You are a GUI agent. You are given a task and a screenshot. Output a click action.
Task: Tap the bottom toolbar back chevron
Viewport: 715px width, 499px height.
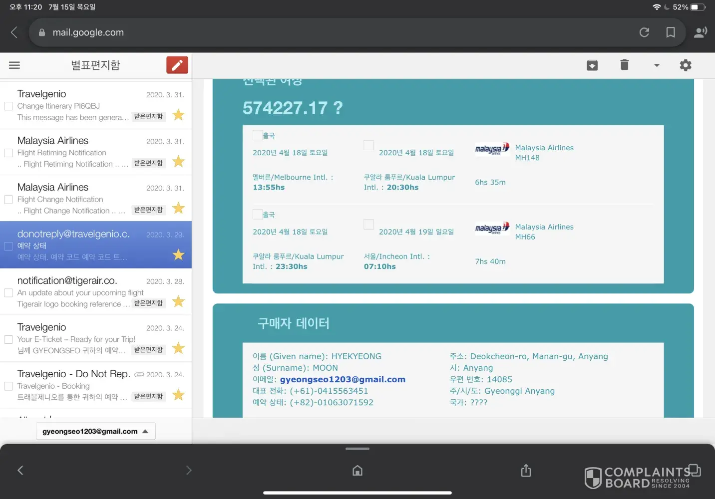pos(20,470)
